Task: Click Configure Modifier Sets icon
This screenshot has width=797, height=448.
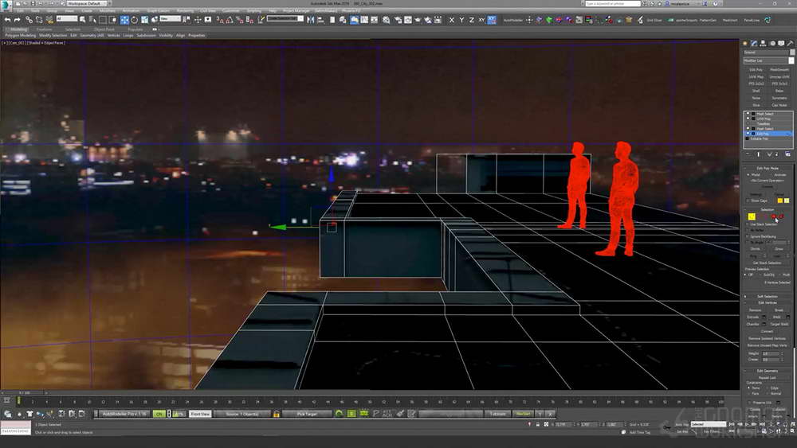Action: click(x=788, y=154)
